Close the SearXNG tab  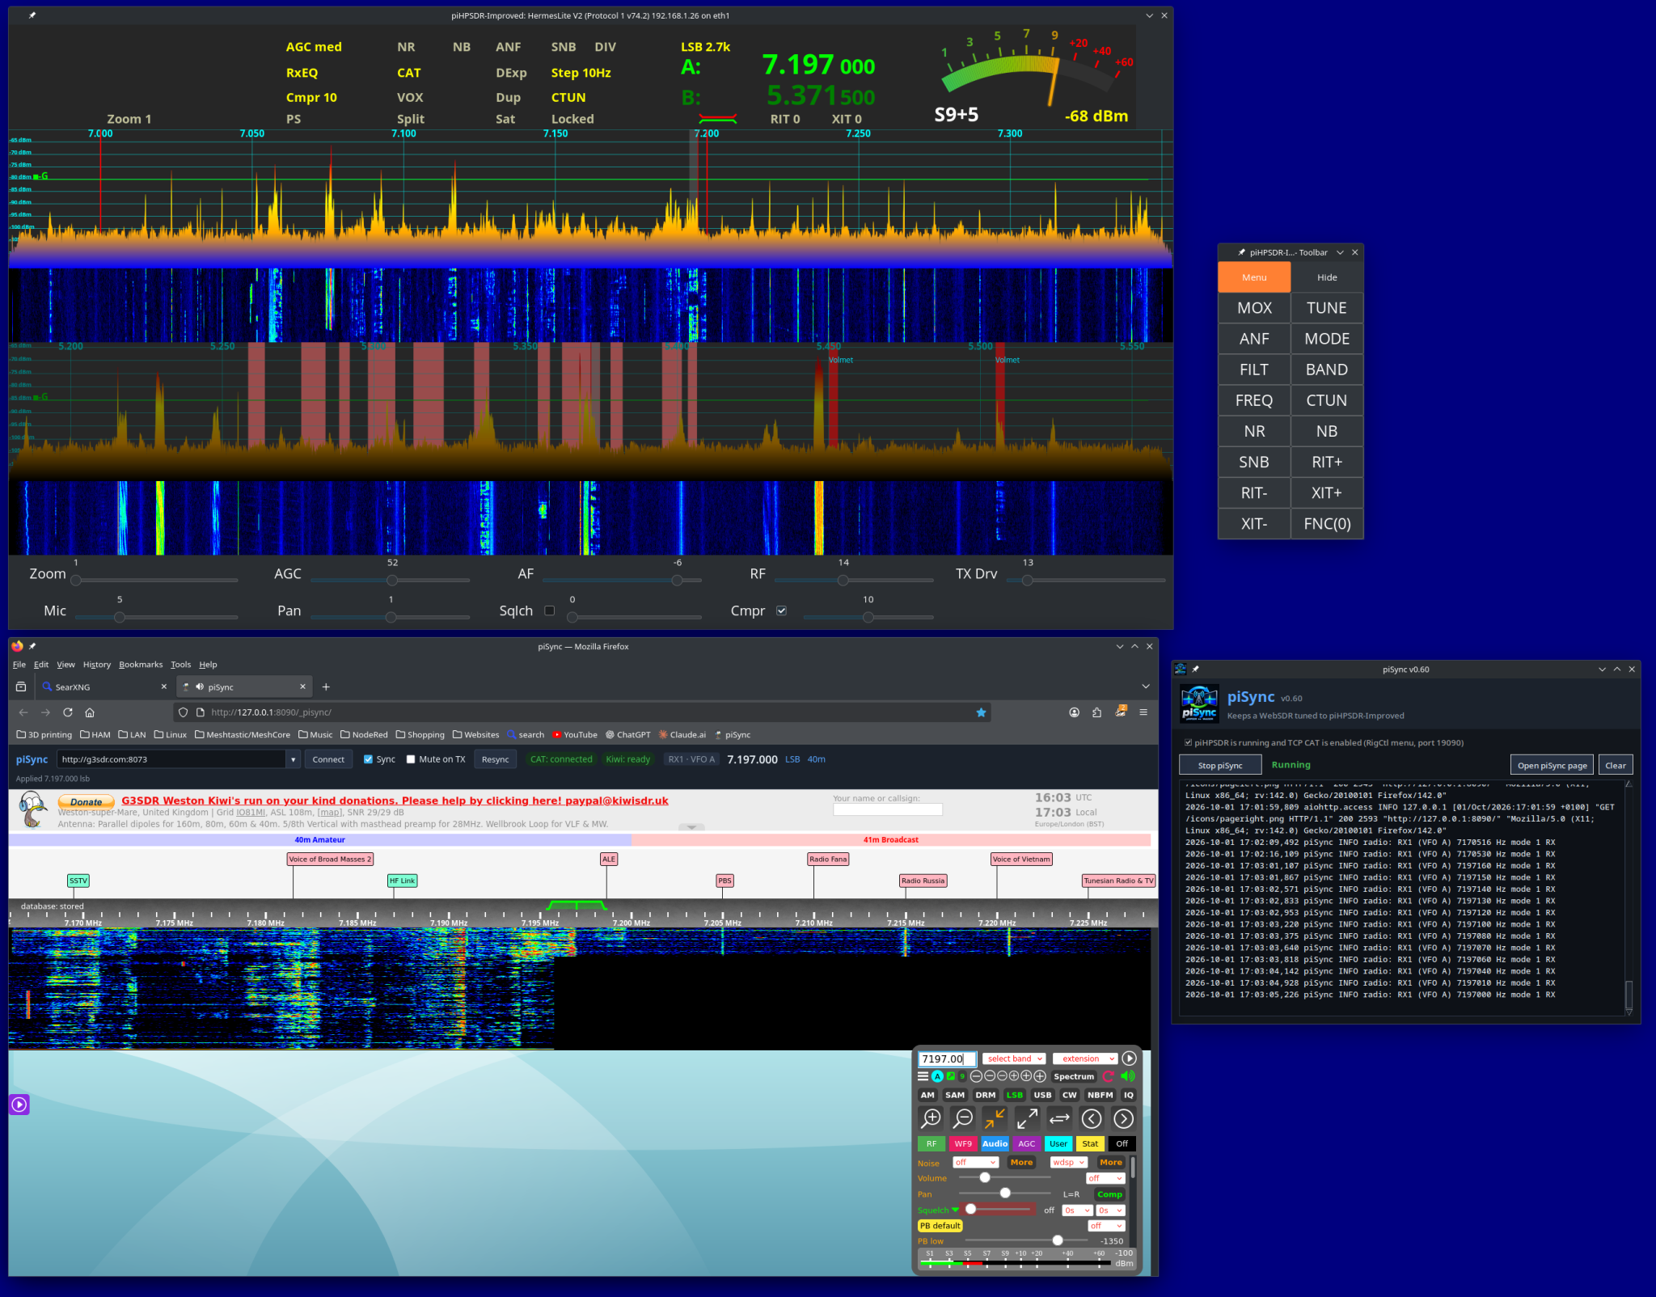pyautogui.click(x=164, y=687)
